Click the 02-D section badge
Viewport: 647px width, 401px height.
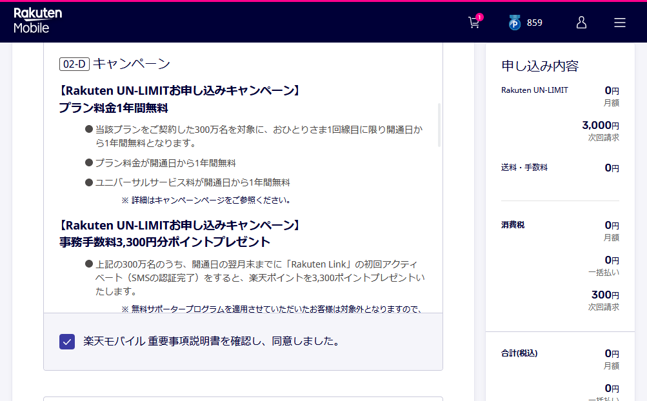pyautogui.click(x=74, y=64)
